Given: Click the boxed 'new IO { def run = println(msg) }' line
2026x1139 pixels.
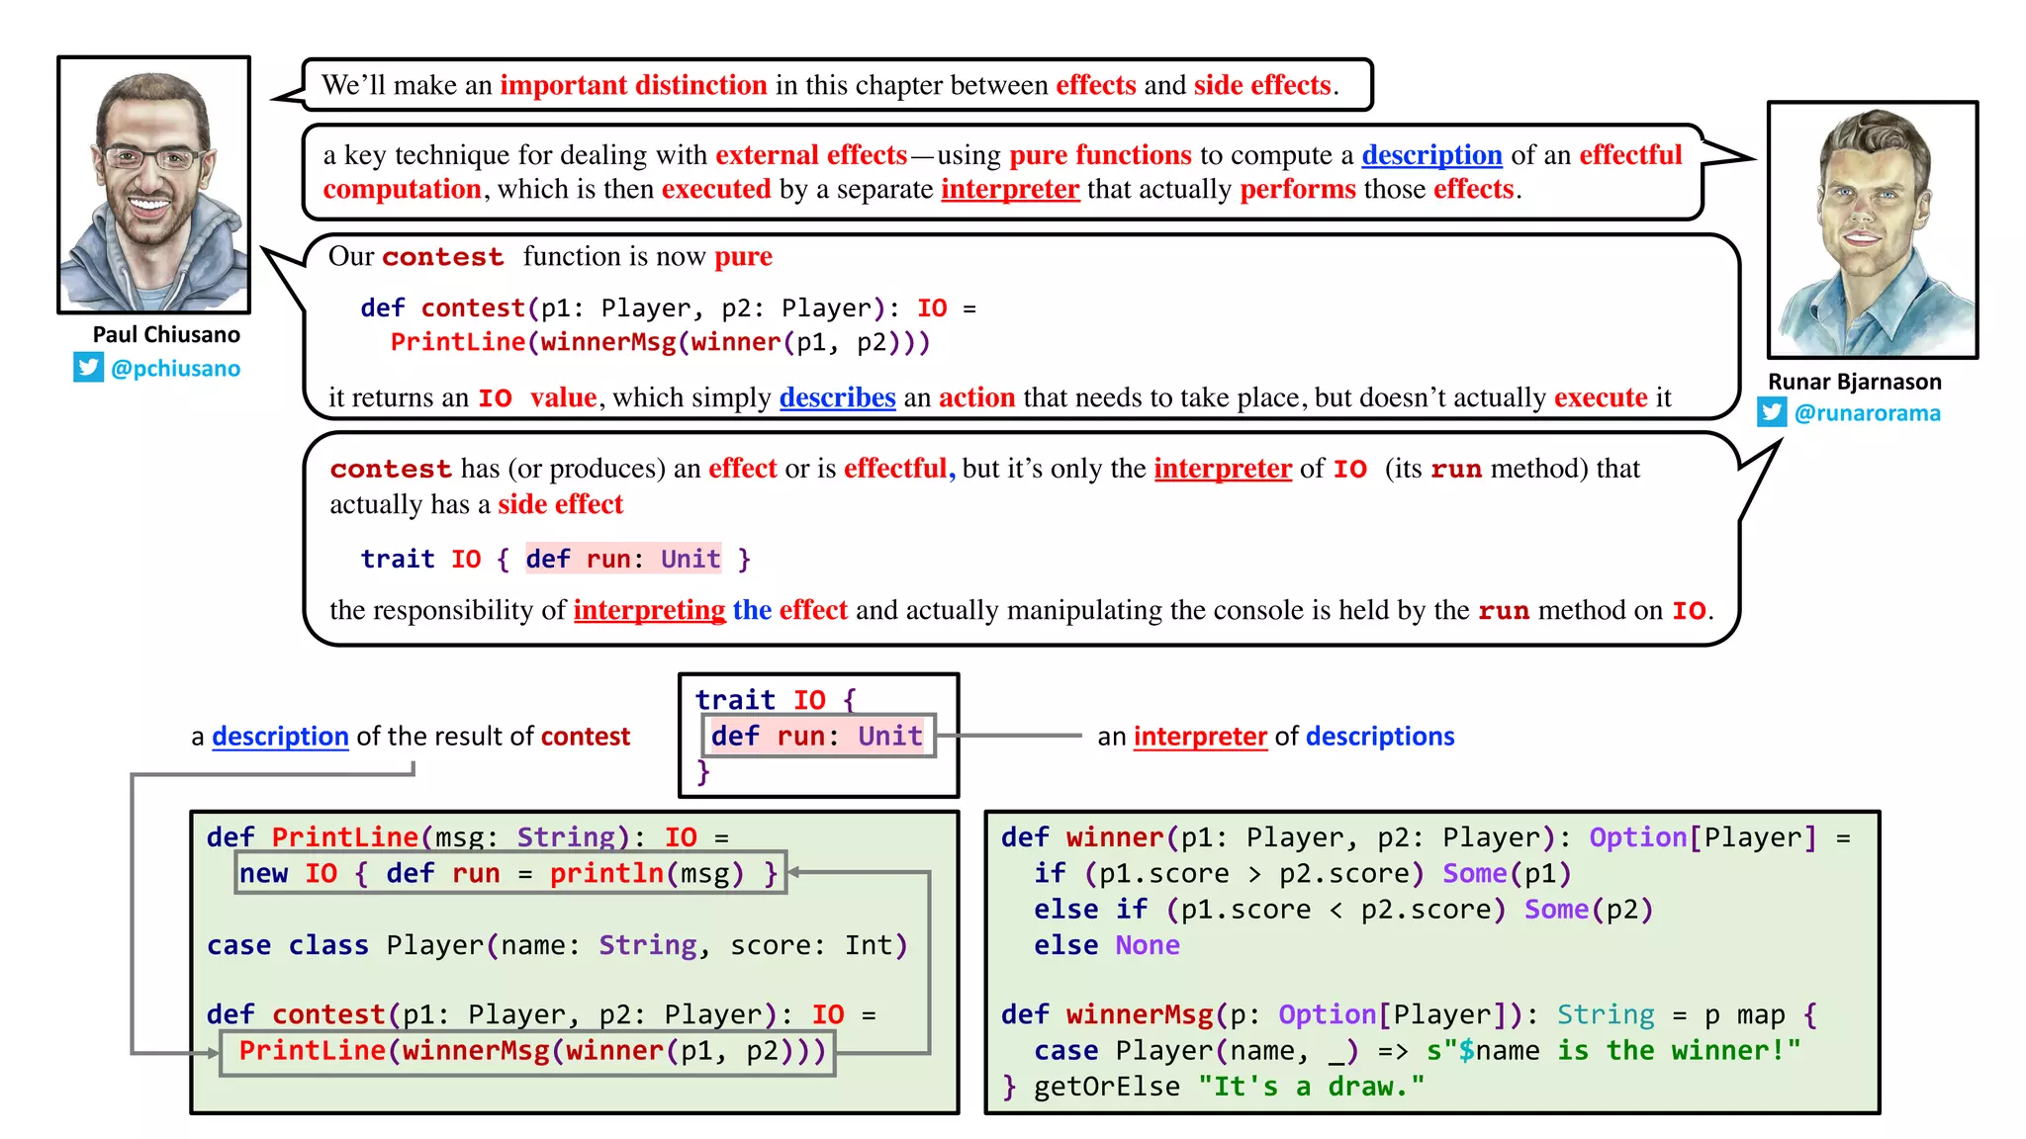Looking at the screenshot, I should pos(509,873).
